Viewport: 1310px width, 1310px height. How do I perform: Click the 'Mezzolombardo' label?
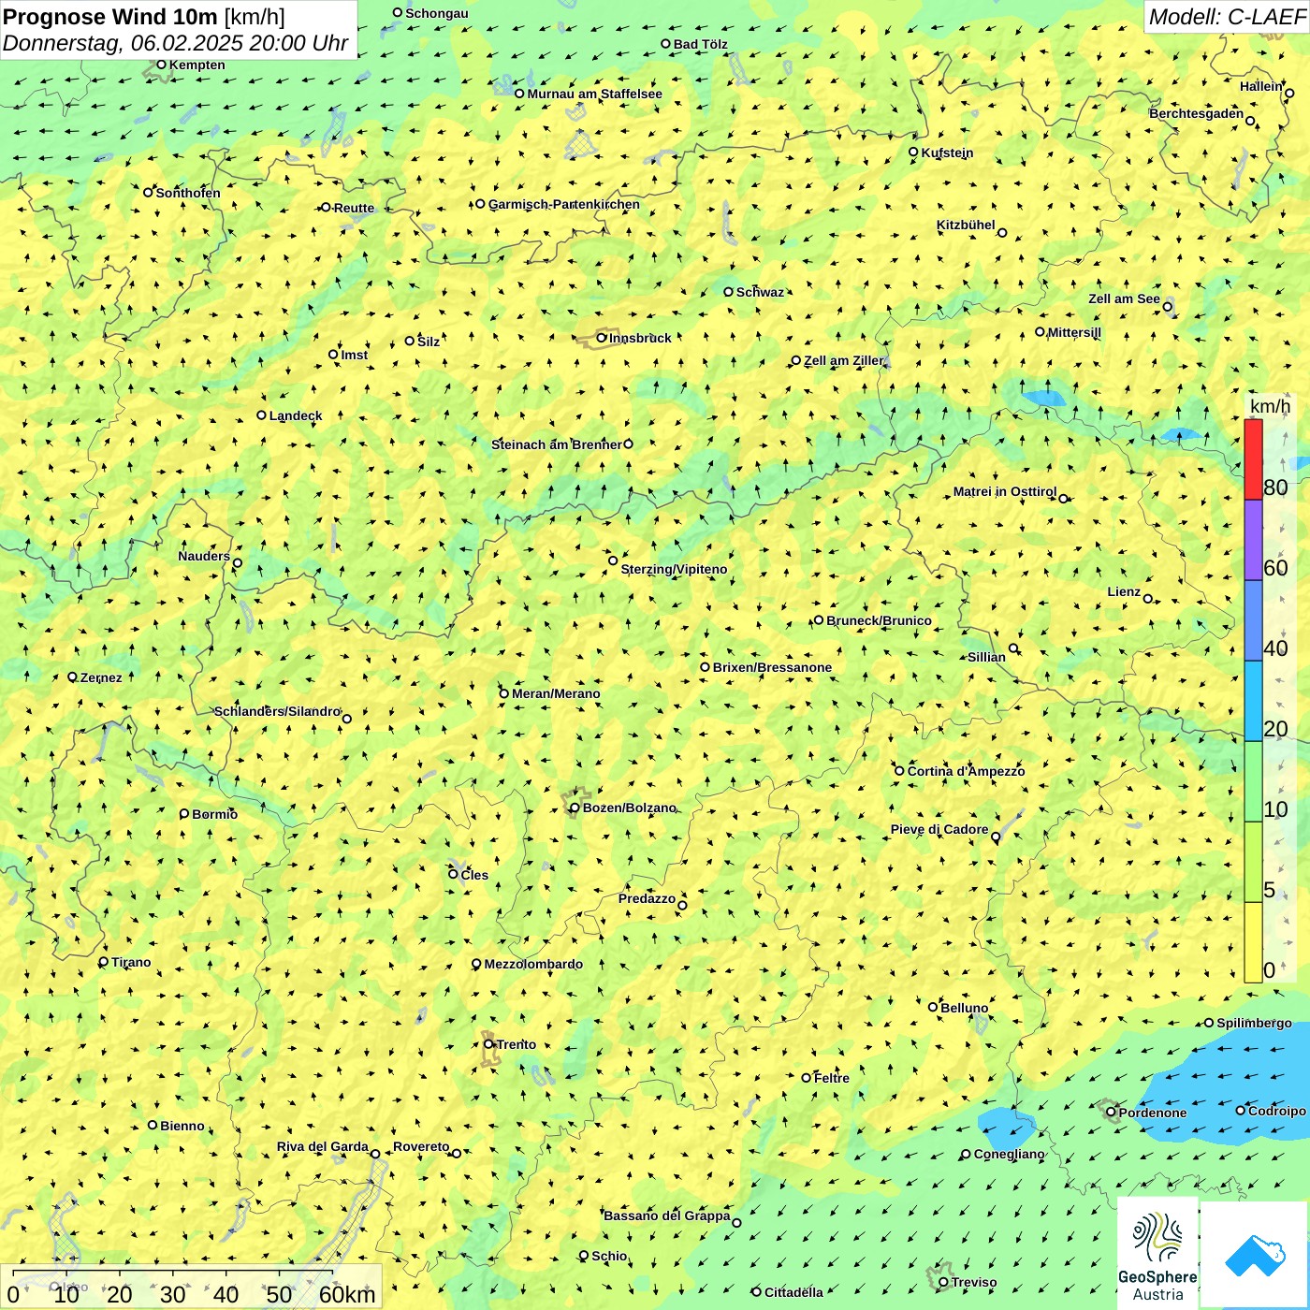coord(533,964)
